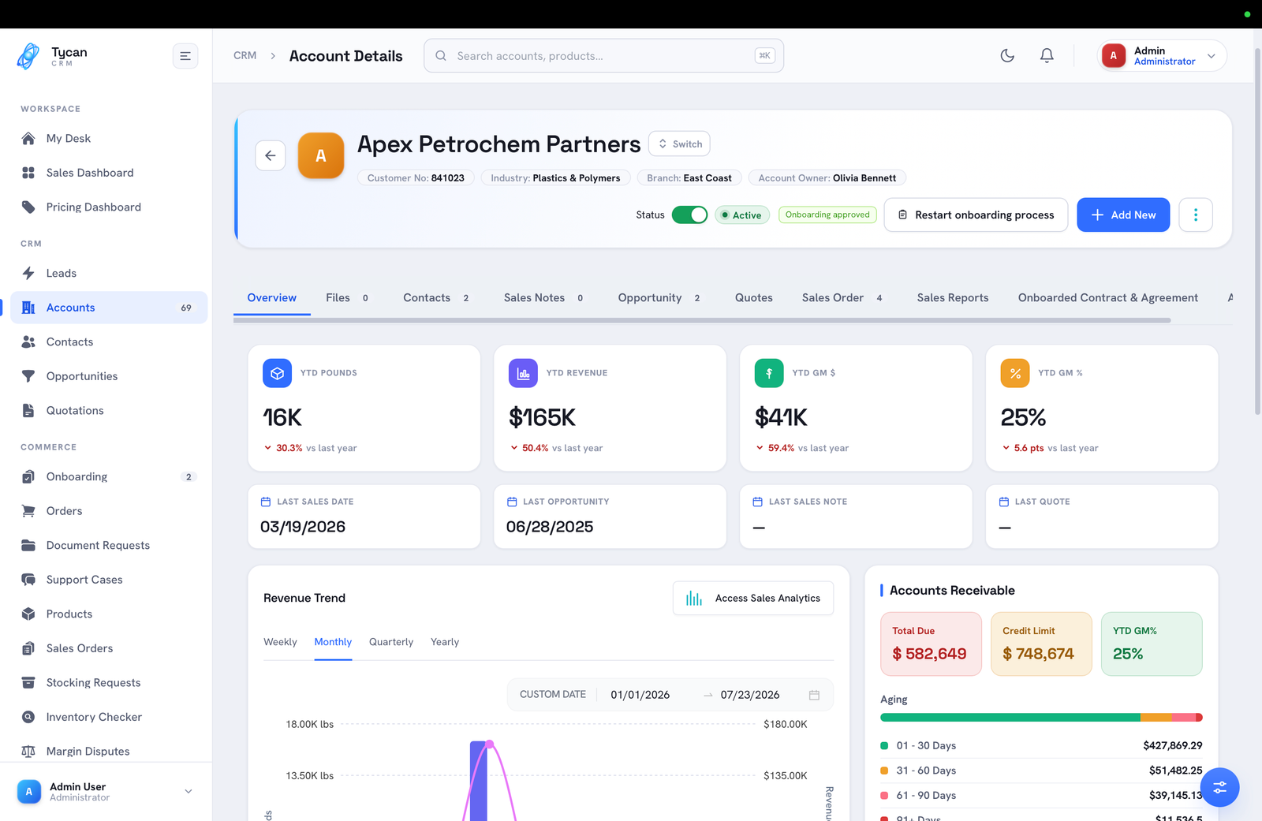
Task: Open the Quotes tab
Action: click(x=754, y=297)
